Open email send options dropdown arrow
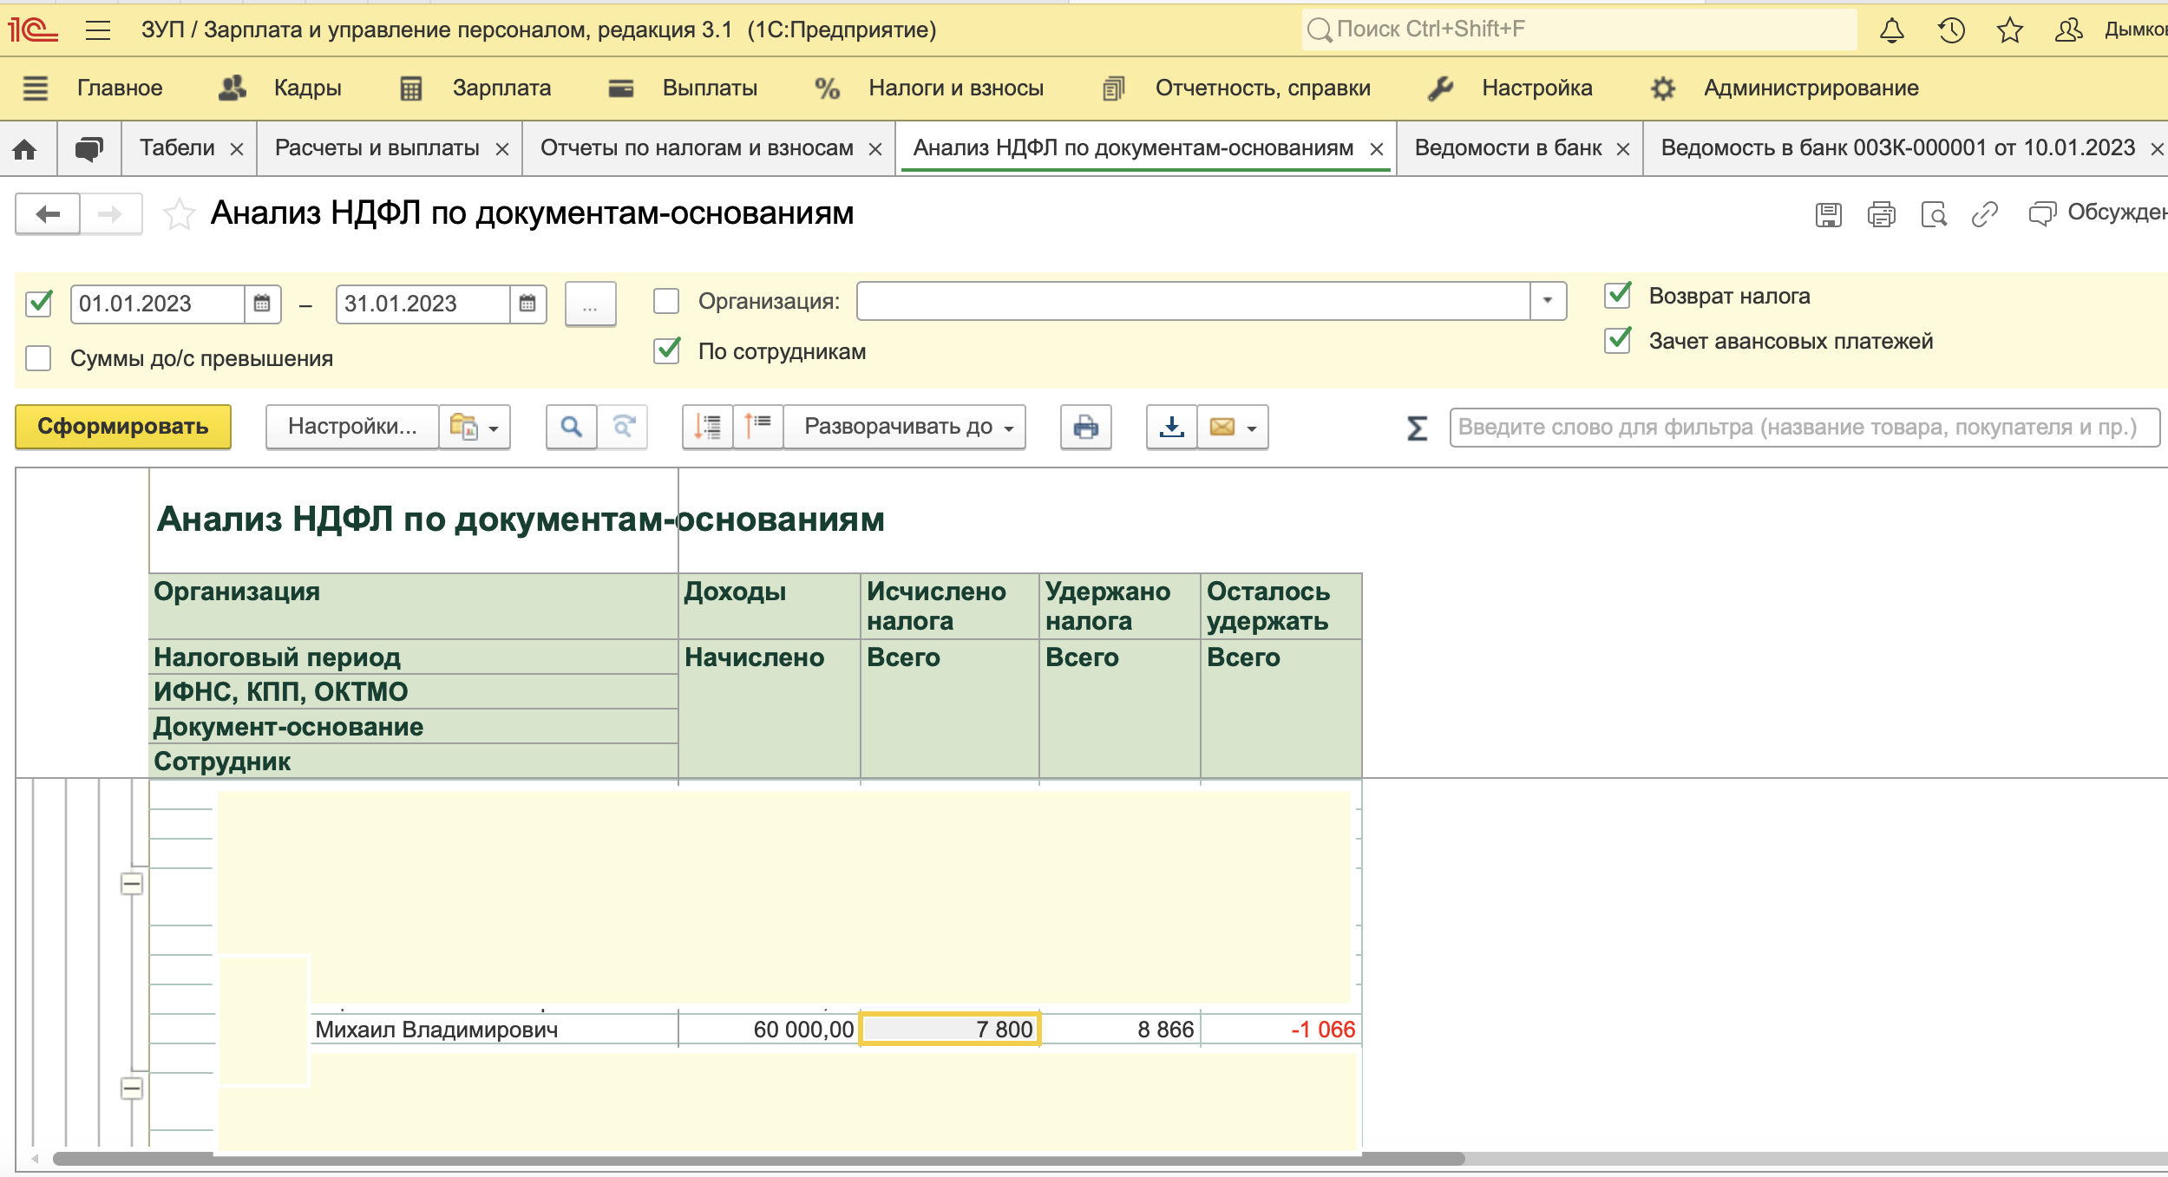Viewport: 2168px width, 1177px height. pyautogui.click(x=1254, y=428)
